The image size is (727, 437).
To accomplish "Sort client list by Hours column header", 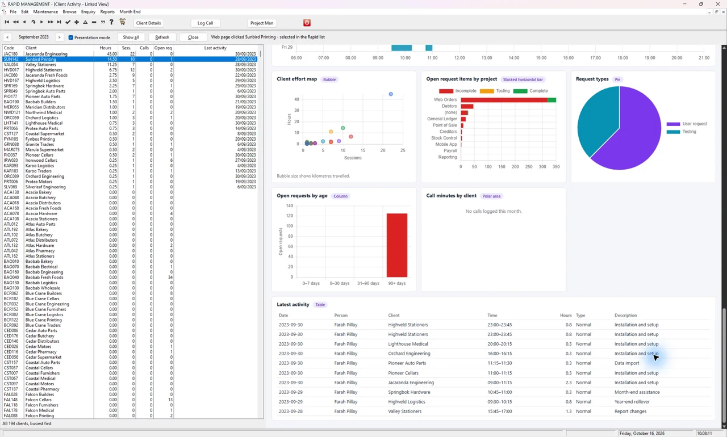I will (106, 48).
